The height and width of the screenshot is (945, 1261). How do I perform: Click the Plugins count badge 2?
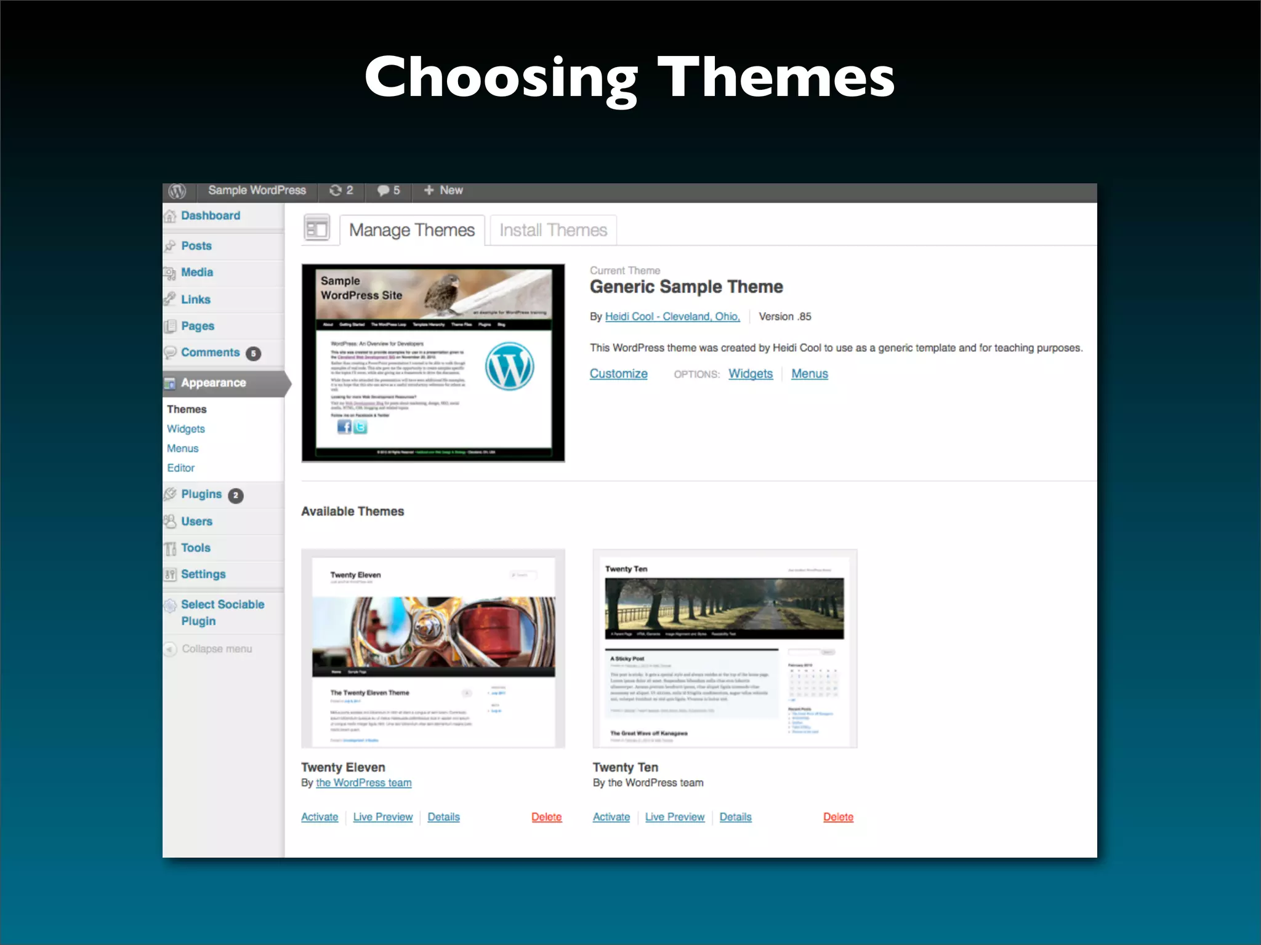pyautogui.click(x=235, y=496)
